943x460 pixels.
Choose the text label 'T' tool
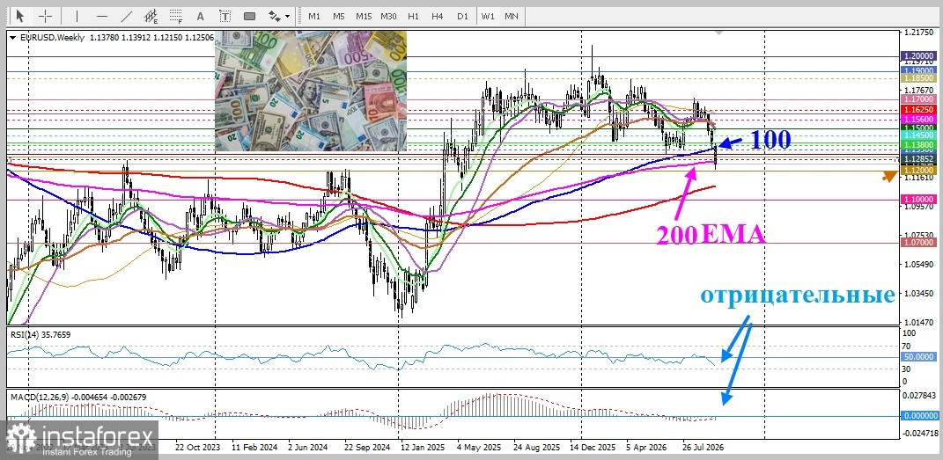(225, 16)
